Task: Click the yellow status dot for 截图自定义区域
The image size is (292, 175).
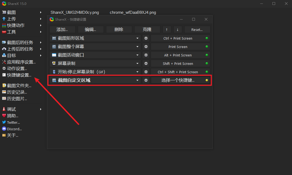Action: click(207, 80)
